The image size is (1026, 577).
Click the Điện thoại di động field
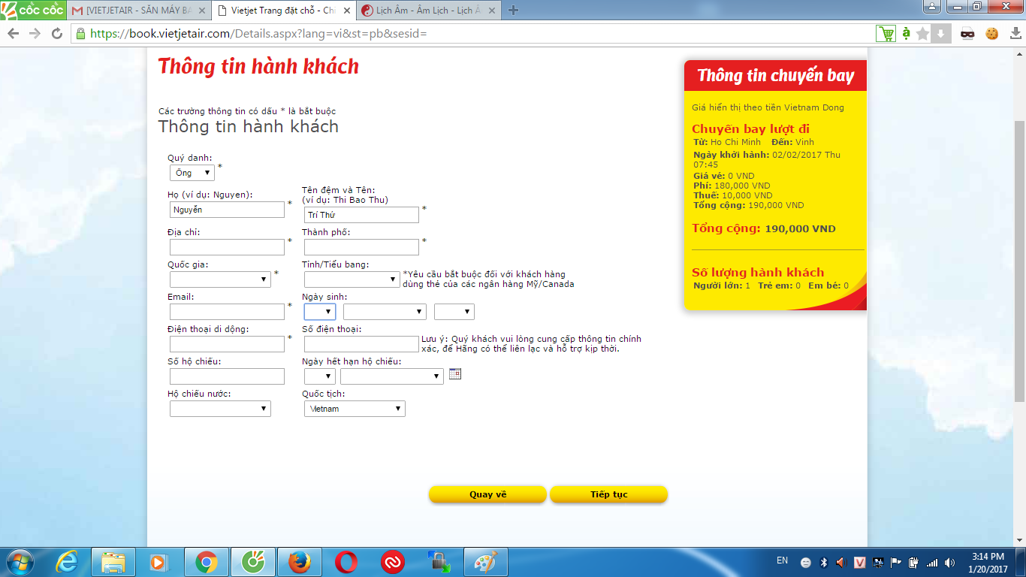pyautogui.click(x=227, y=344)
